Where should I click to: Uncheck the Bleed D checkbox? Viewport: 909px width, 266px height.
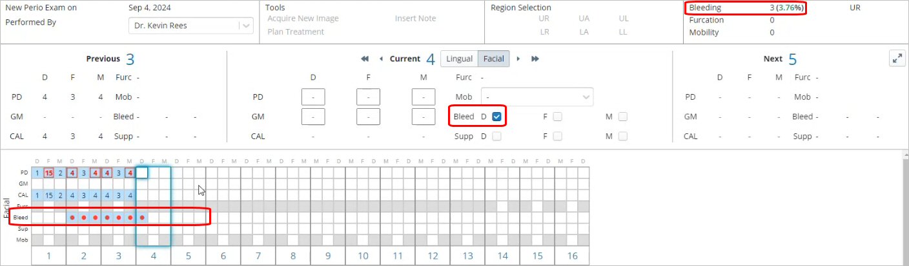click(x=496, y=117)
